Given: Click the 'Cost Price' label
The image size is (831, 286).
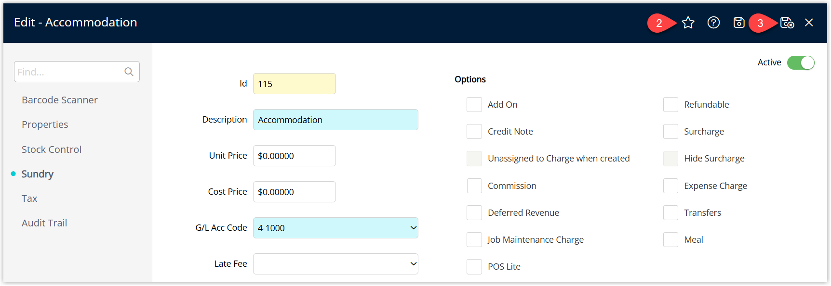Looking at the screenshot, I should coord(228,192).
